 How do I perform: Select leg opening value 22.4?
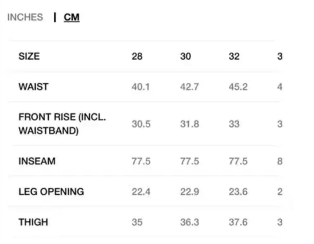[141, 192]
